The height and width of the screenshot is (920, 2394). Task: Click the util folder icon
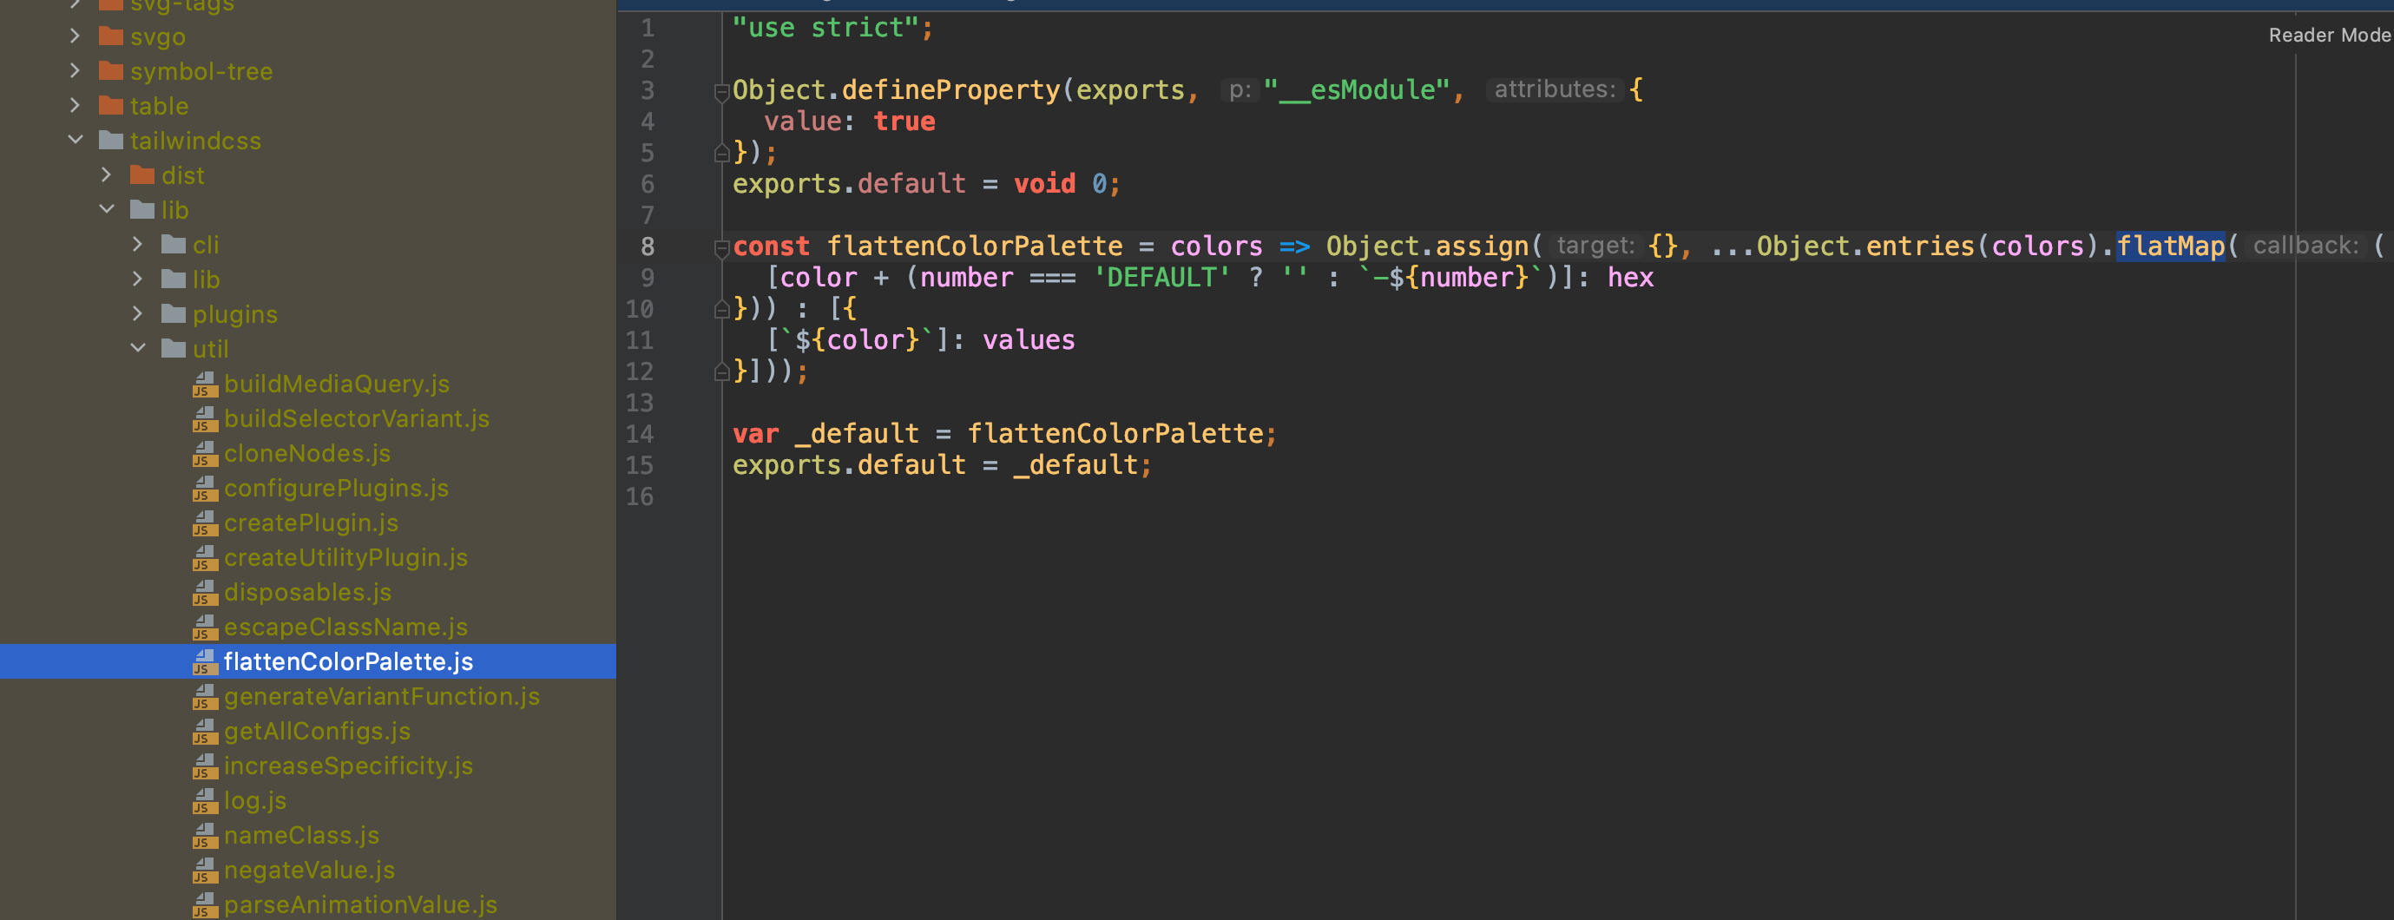click(173, 349)
